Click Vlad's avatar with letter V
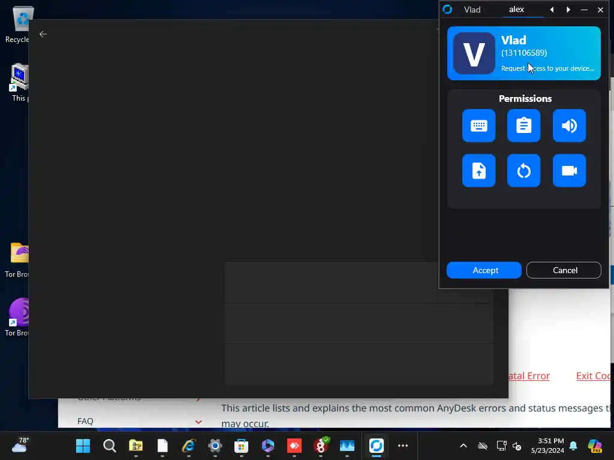 [474, 53]
